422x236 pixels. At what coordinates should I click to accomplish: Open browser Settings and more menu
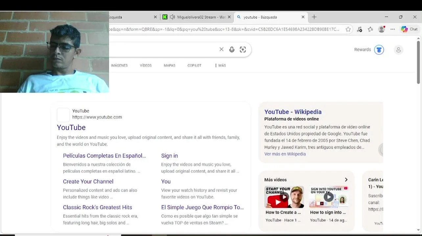click(x=392, y=29)
